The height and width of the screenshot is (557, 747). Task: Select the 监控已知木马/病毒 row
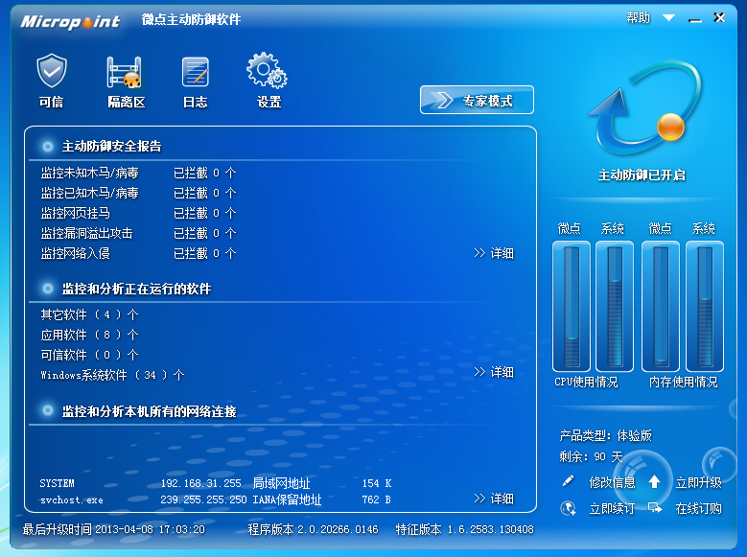(138, 193)
